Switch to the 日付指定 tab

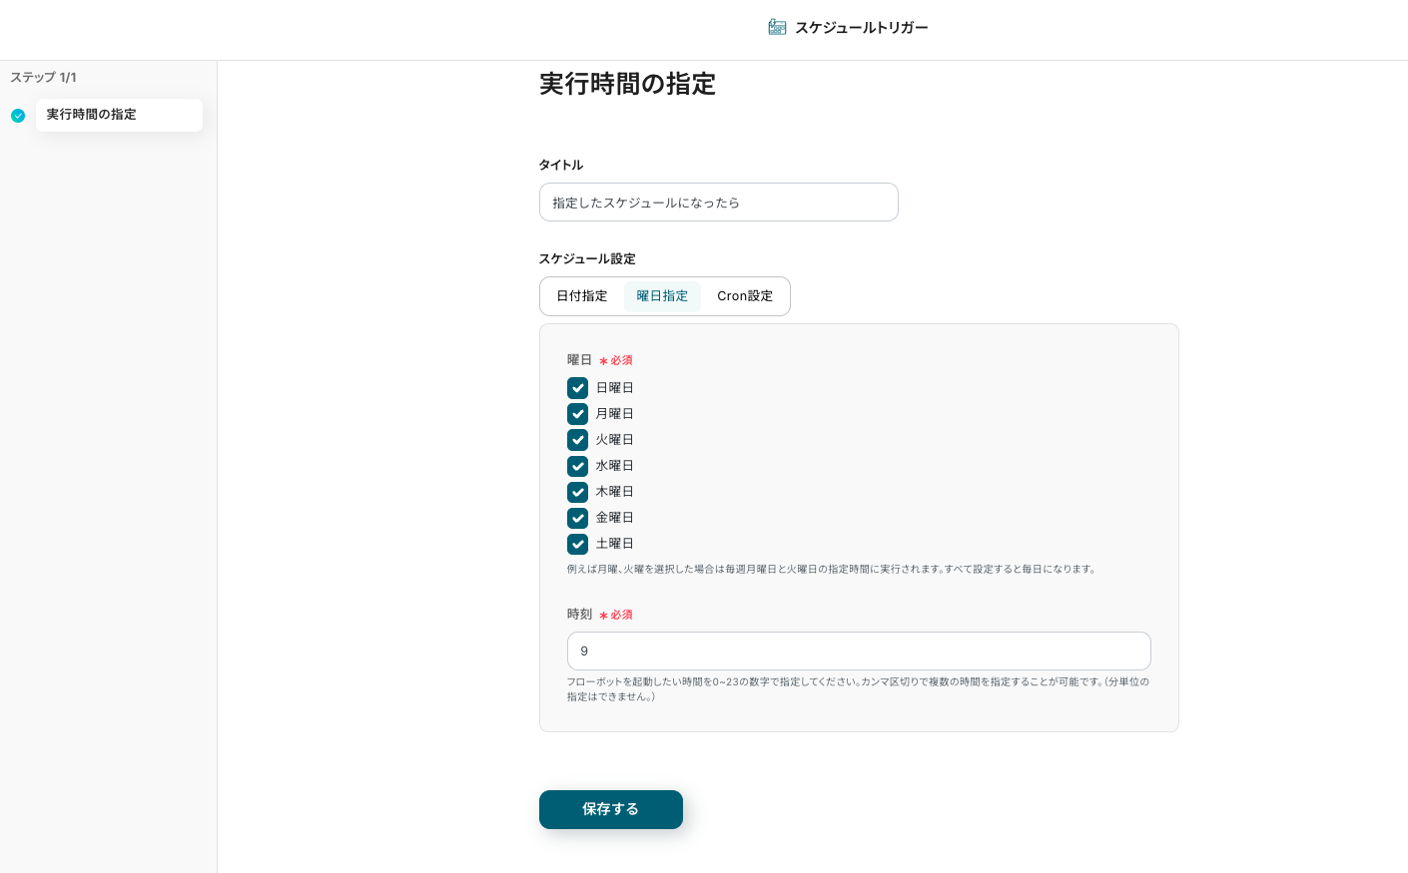tap(582, 296)
